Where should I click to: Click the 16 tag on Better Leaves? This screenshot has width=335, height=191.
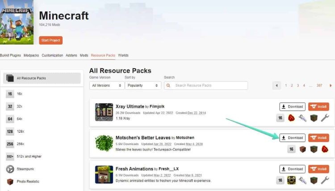coord(291,149)
